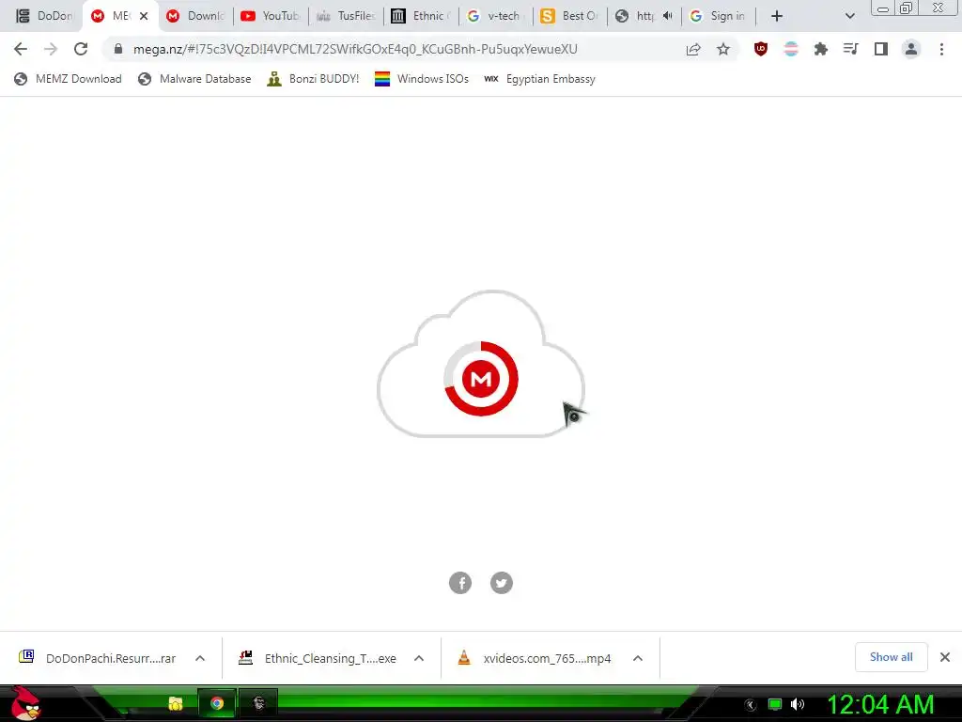Switch to the Best O tab

click(570, 16)
